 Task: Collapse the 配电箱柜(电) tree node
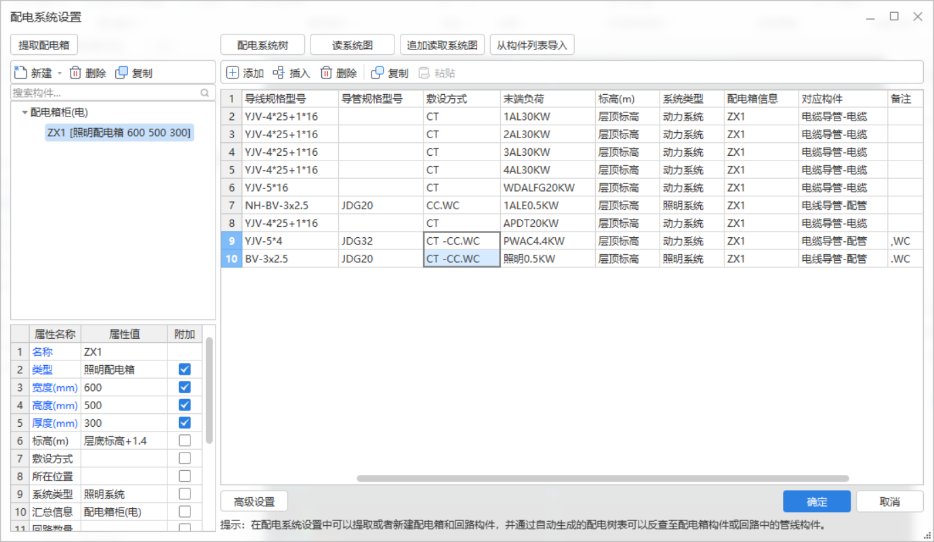click(25, 112)
